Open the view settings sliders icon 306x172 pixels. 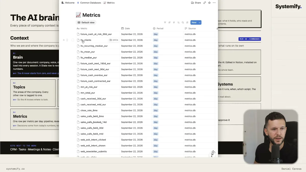(187, 22)
